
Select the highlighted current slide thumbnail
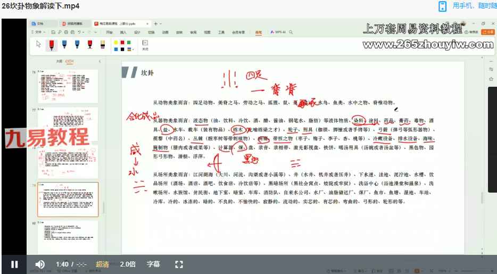point(68,199)
